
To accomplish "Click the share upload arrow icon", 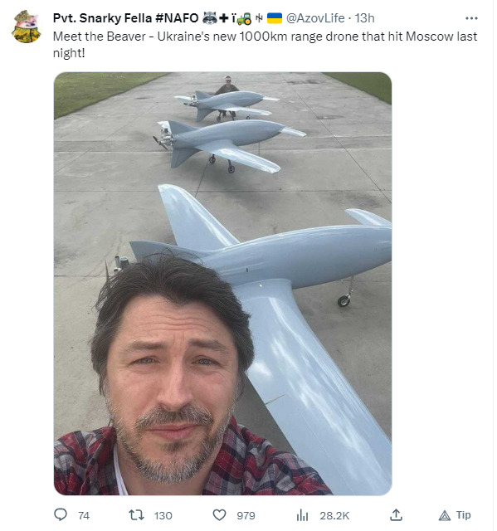I will click(396, 514).
